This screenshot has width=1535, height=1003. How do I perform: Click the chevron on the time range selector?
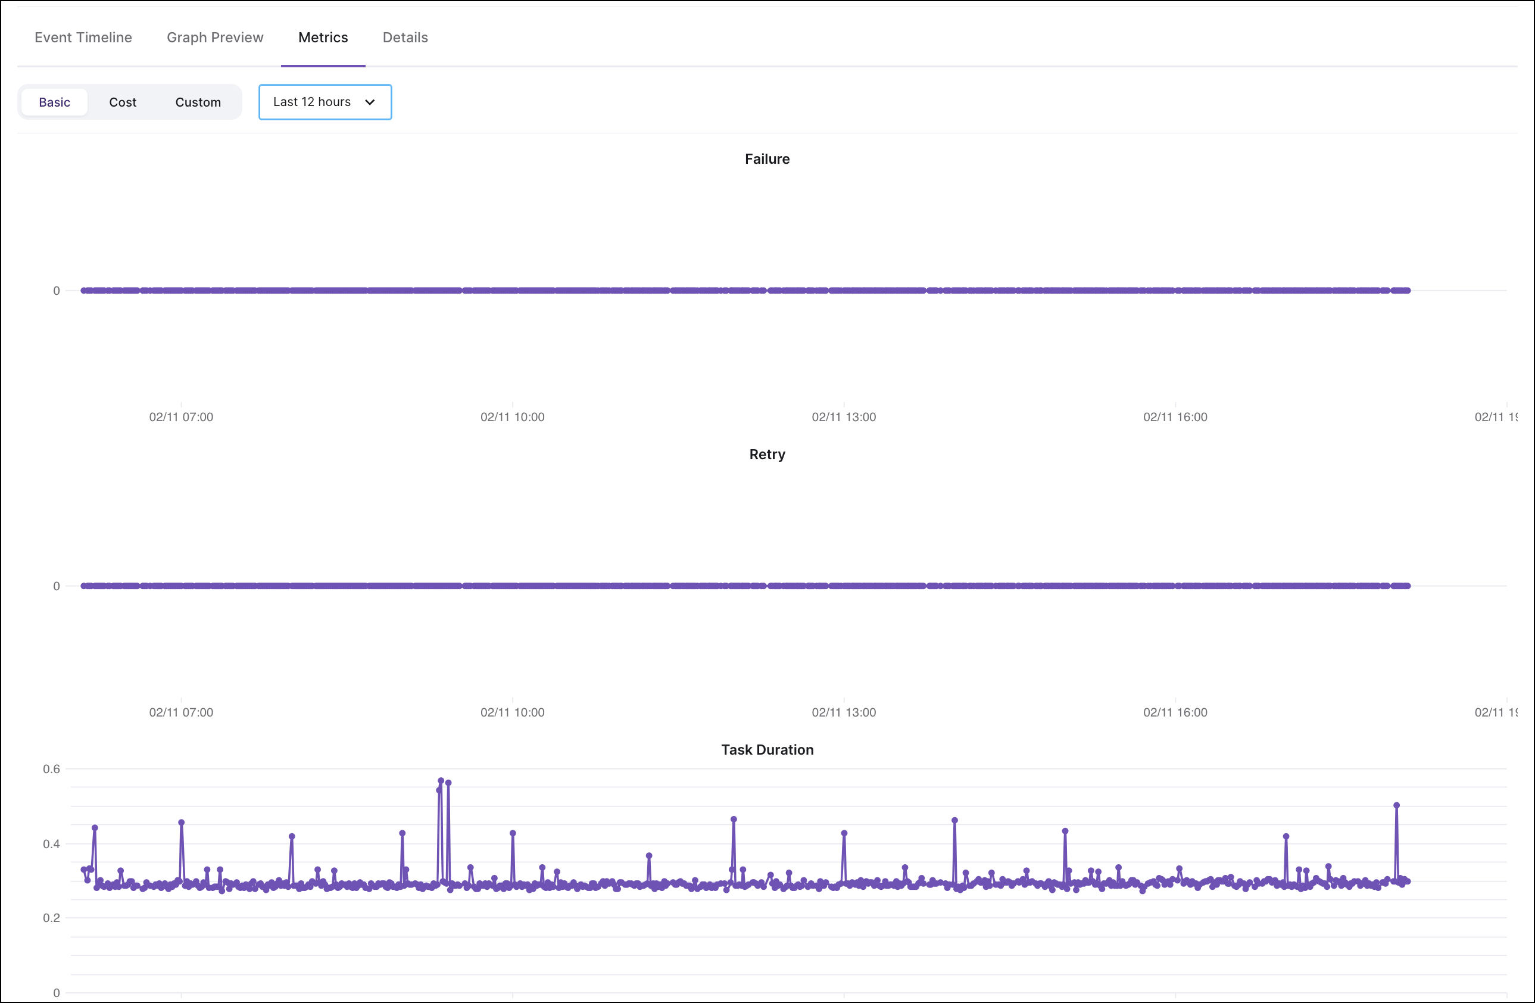[370, 102]
